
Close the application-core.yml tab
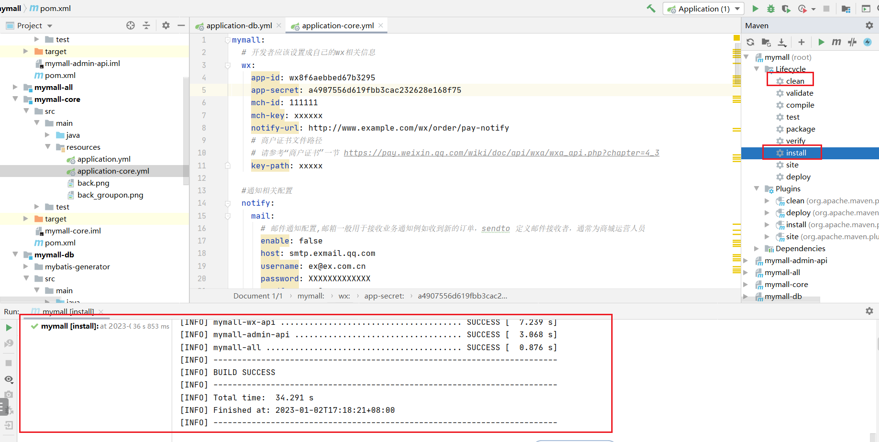click(381, 25)
